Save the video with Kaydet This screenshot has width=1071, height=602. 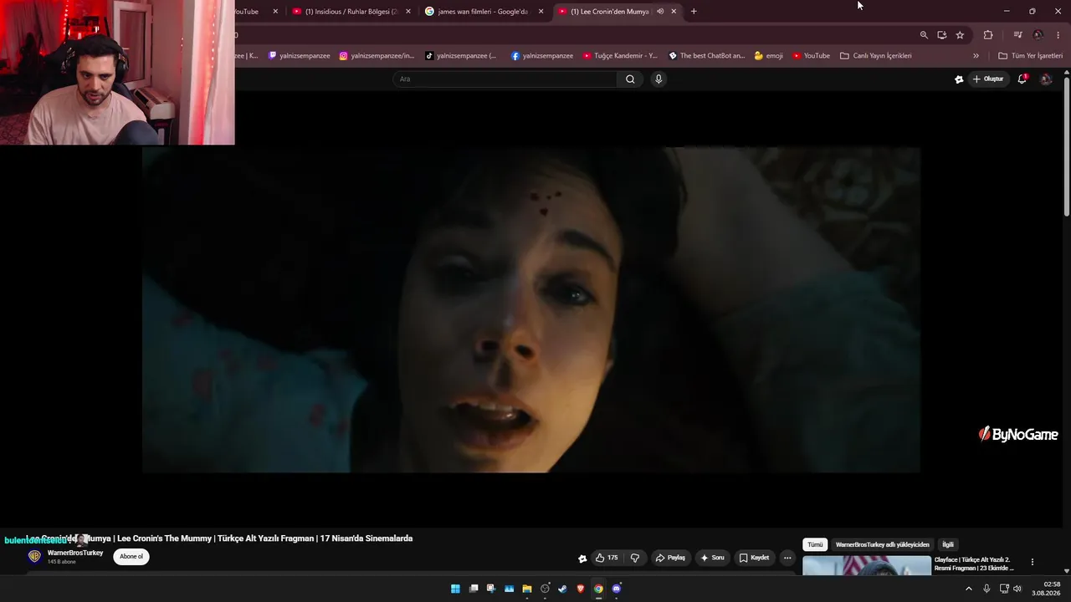pos(754,558)
